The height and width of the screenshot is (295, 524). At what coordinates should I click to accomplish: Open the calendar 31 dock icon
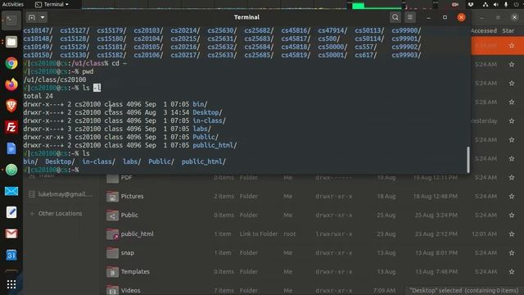11,255
